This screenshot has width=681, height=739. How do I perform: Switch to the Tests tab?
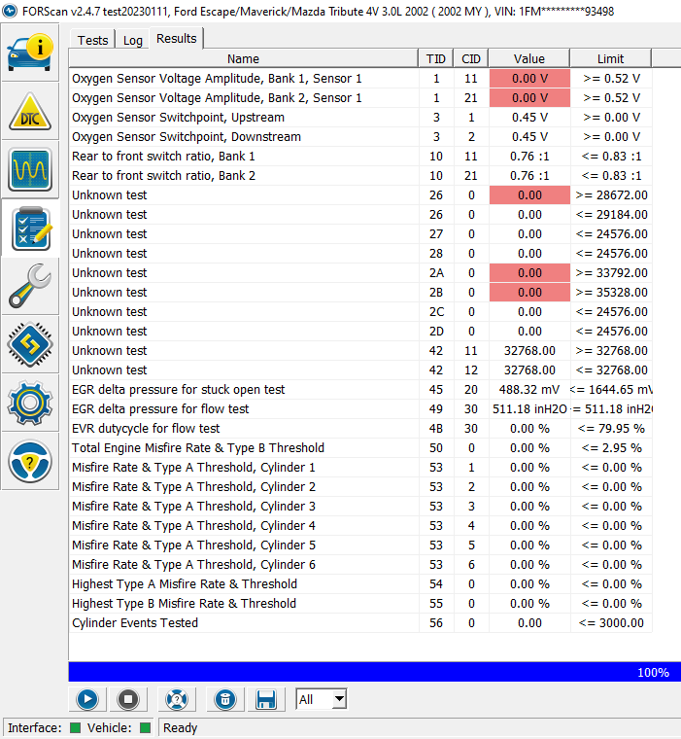(x=93, y=40)
